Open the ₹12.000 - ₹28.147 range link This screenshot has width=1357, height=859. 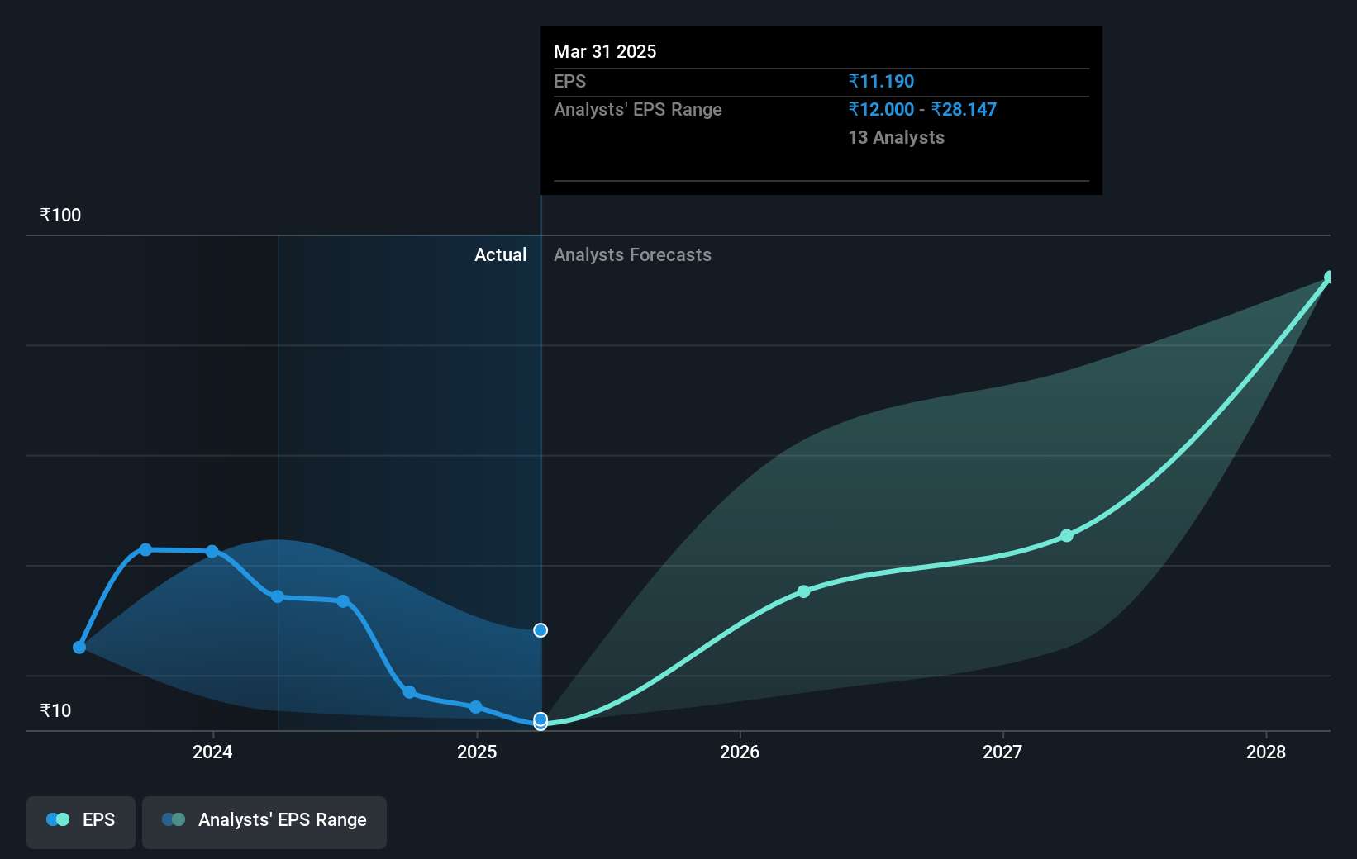pos(921,109)
